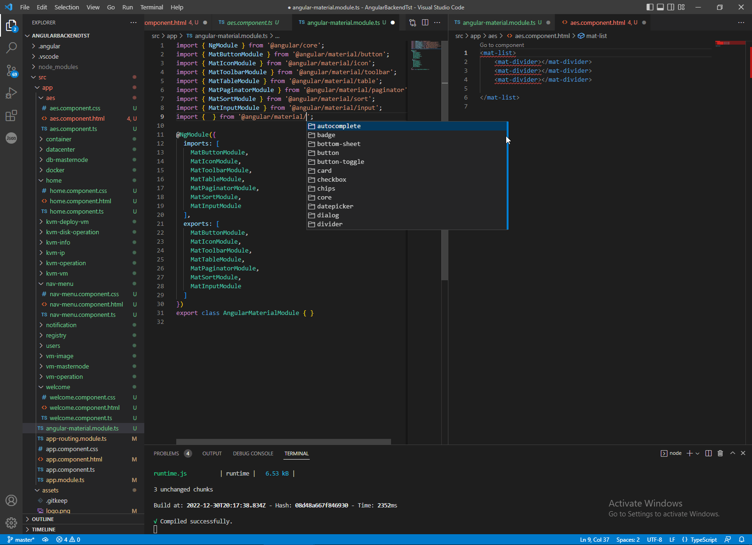This screenshot has width=752, height=545.
Task: Toggle the split editor layout icon
Action: 425,22
